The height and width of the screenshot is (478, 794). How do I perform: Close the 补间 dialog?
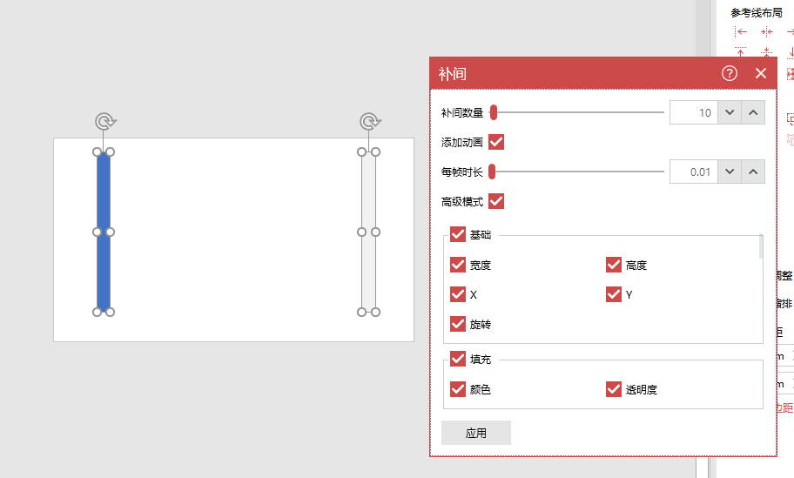(761, 73)
